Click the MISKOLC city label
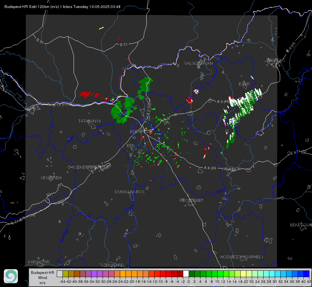Screen dimensions: 312x287 (276, 60)
